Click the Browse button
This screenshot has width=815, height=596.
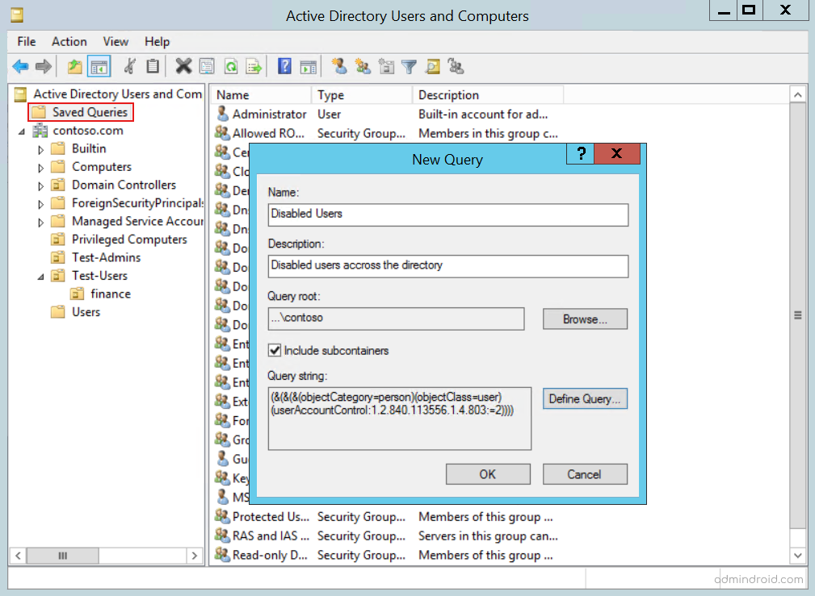[585, 319]
